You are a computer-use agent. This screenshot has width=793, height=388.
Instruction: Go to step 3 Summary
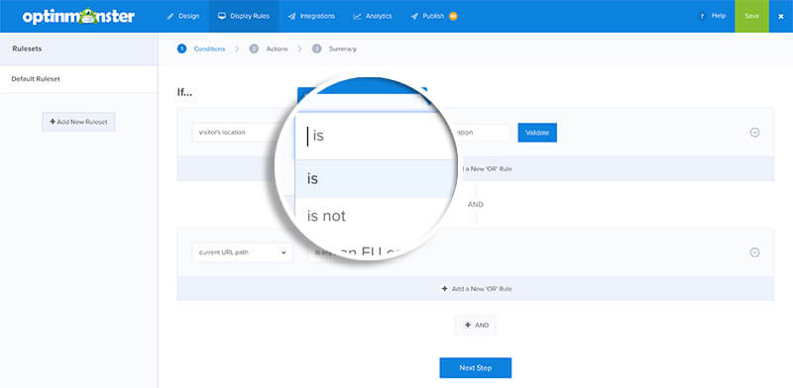click(x=334, y=49)
